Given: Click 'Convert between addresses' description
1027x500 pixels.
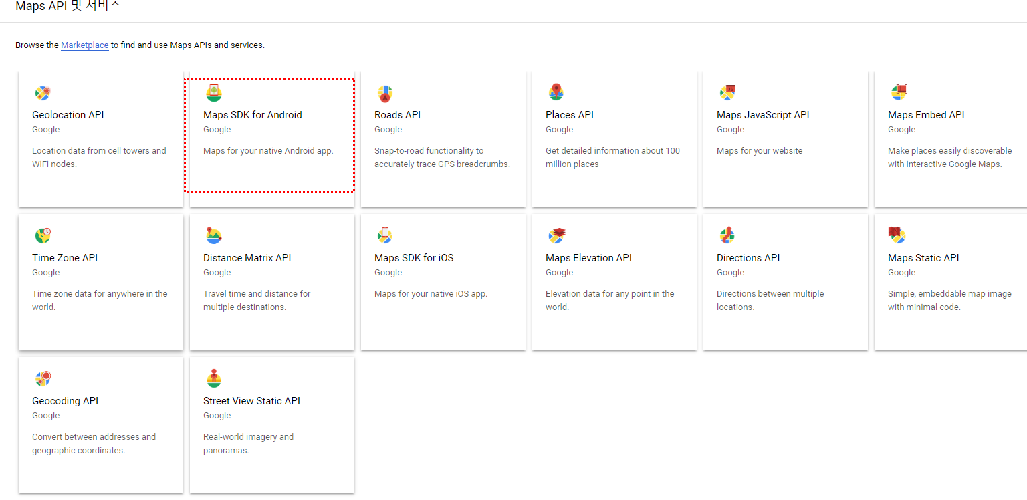Looking at the screenshot, I should pyautogui.click(x=94, y=444).
